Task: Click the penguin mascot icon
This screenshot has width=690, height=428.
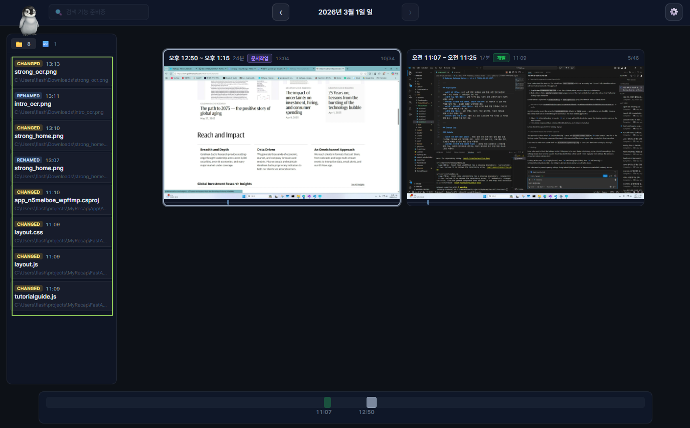Action: [30, 20]
